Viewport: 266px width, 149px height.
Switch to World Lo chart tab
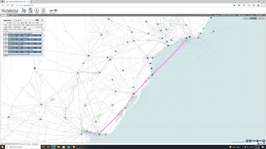(x=253, y=18)
